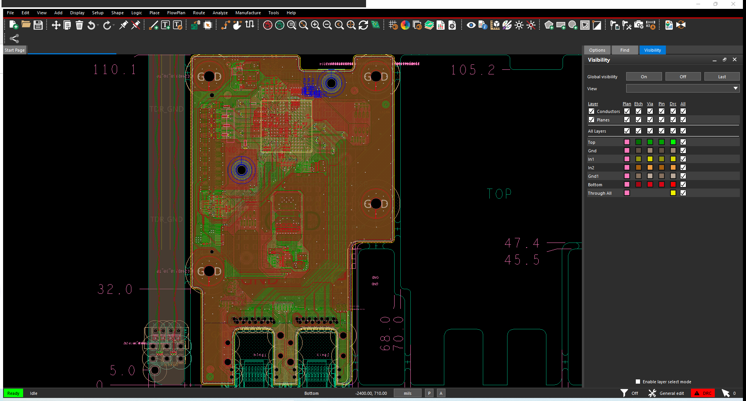Click the share icon in the second toolbar row
This screenshot has width=746, height=401.
pyautogui.click(x=14, y=38)
